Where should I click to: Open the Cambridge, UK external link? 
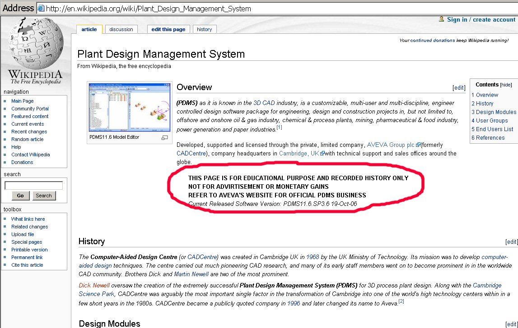302,153
